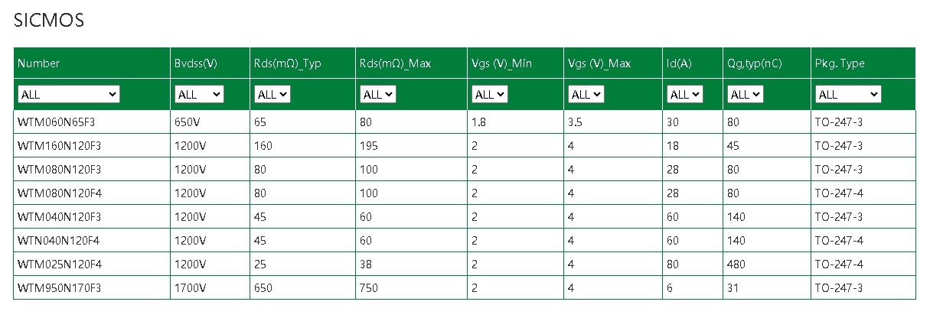This screenshot has width=930, height=318.
Task: Select the WTM040N120F3 part number
Action: [59, 217]
